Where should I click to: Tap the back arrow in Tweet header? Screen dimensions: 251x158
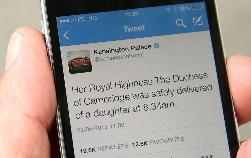coord(66,35)
